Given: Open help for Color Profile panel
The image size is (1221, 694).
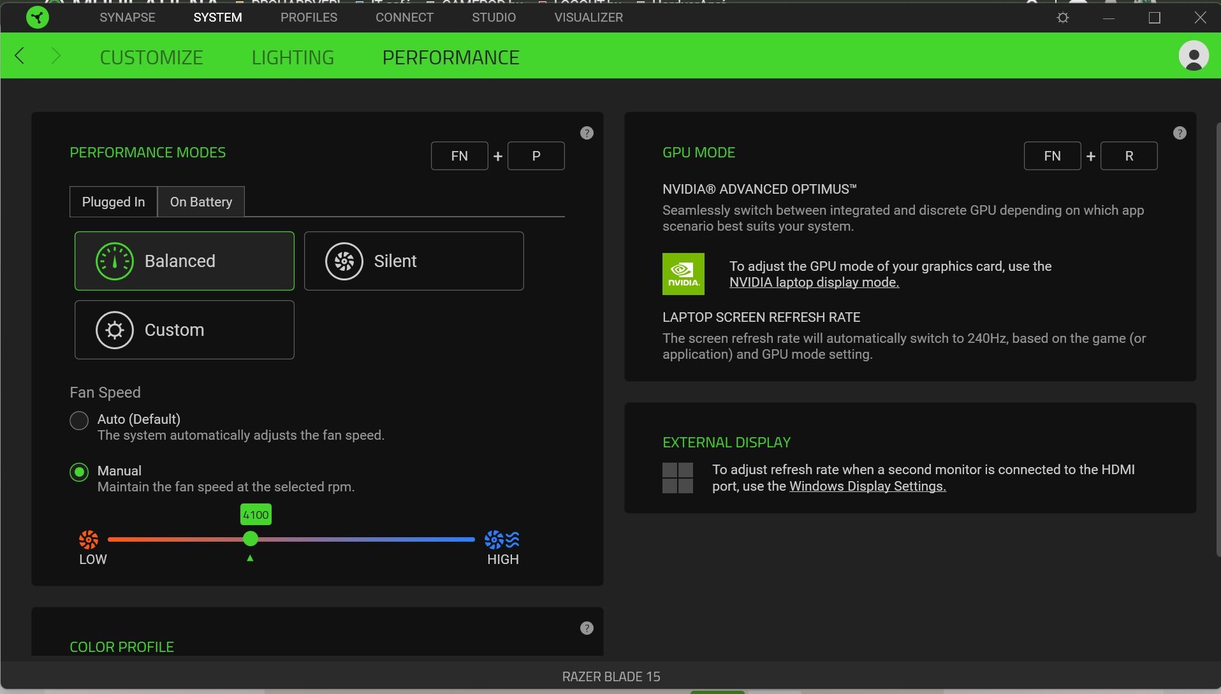Looking at the screenshot, I should (x=587, y=628).
